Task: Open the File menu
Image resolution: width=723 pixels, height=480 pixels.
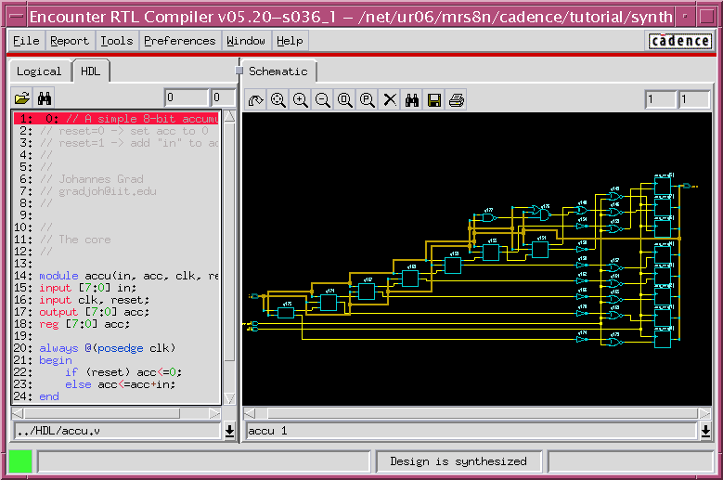Action: click(26, 41)
